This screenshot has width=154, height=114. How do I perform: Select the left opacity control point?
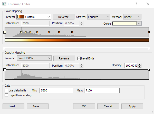click(5, 70)
